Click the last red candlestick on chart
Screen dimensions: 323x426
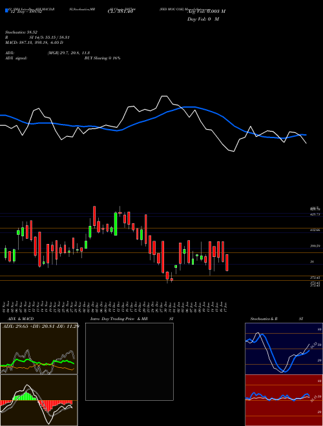(x=227, y=263)
